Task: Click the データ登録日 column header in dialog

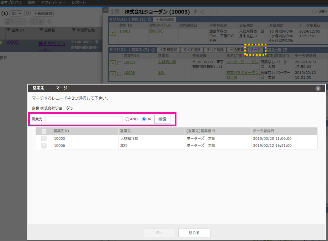Action: (284, 131)
